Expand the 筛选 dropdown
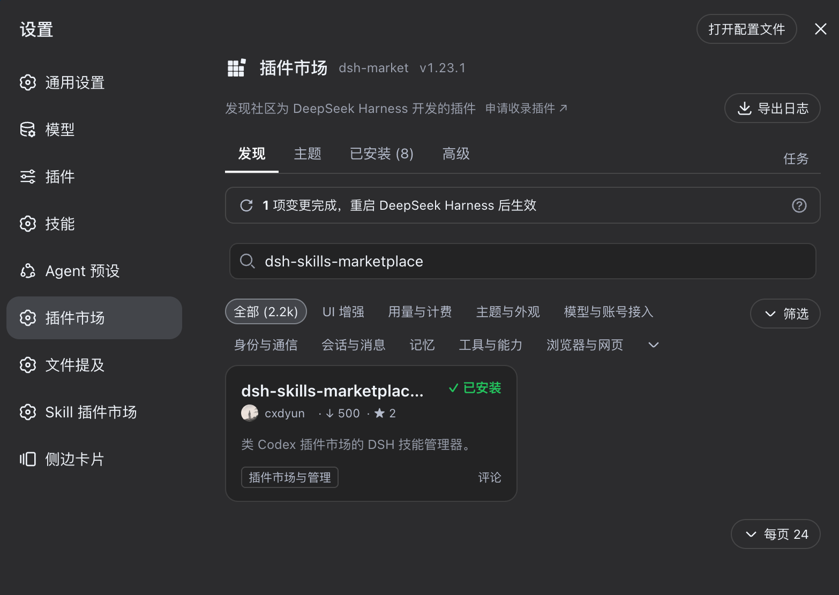This screenshot has height=595, width=839. pos(785,314)
